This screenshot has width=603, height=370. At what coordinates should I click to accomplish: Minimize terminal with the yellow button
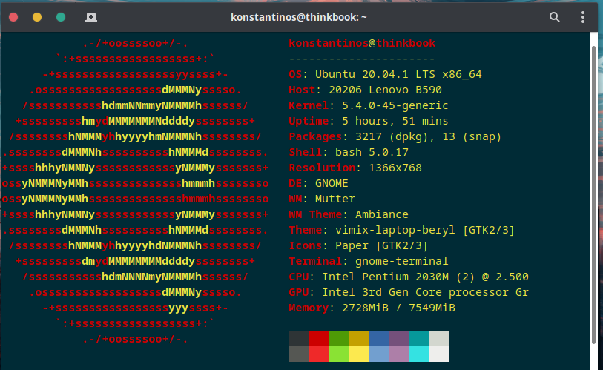[37, 17]
